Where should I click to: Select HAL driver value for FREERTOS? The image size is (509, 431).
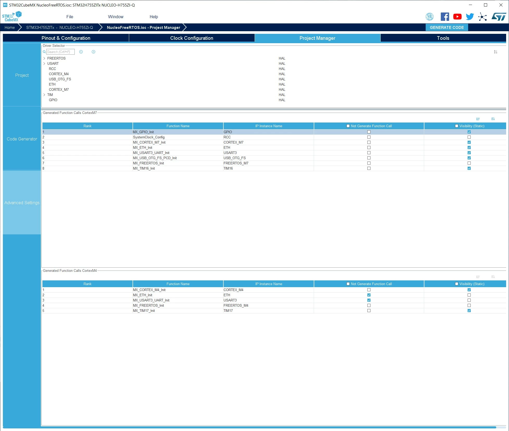click(282, 58)
